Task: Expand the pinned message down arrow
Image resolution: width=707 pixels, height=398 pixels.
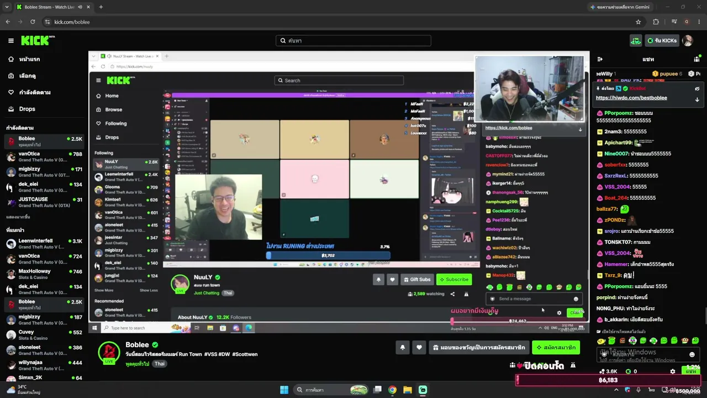Action: [697, 99]
